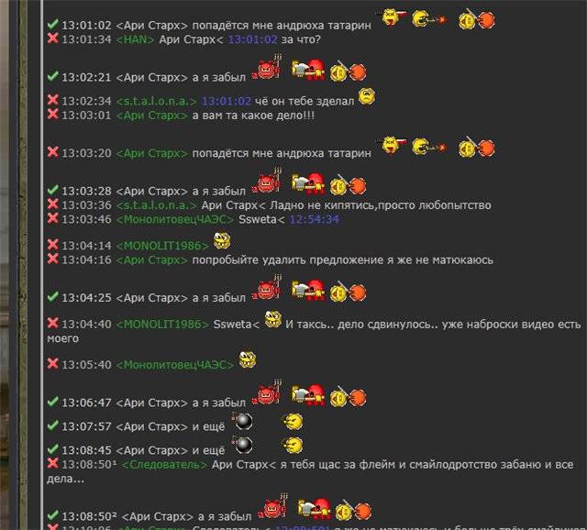Select the nickname <s.t.a.l.o.n.a.> at 13:03:36

pyautogui.click(x=157, y=205)
